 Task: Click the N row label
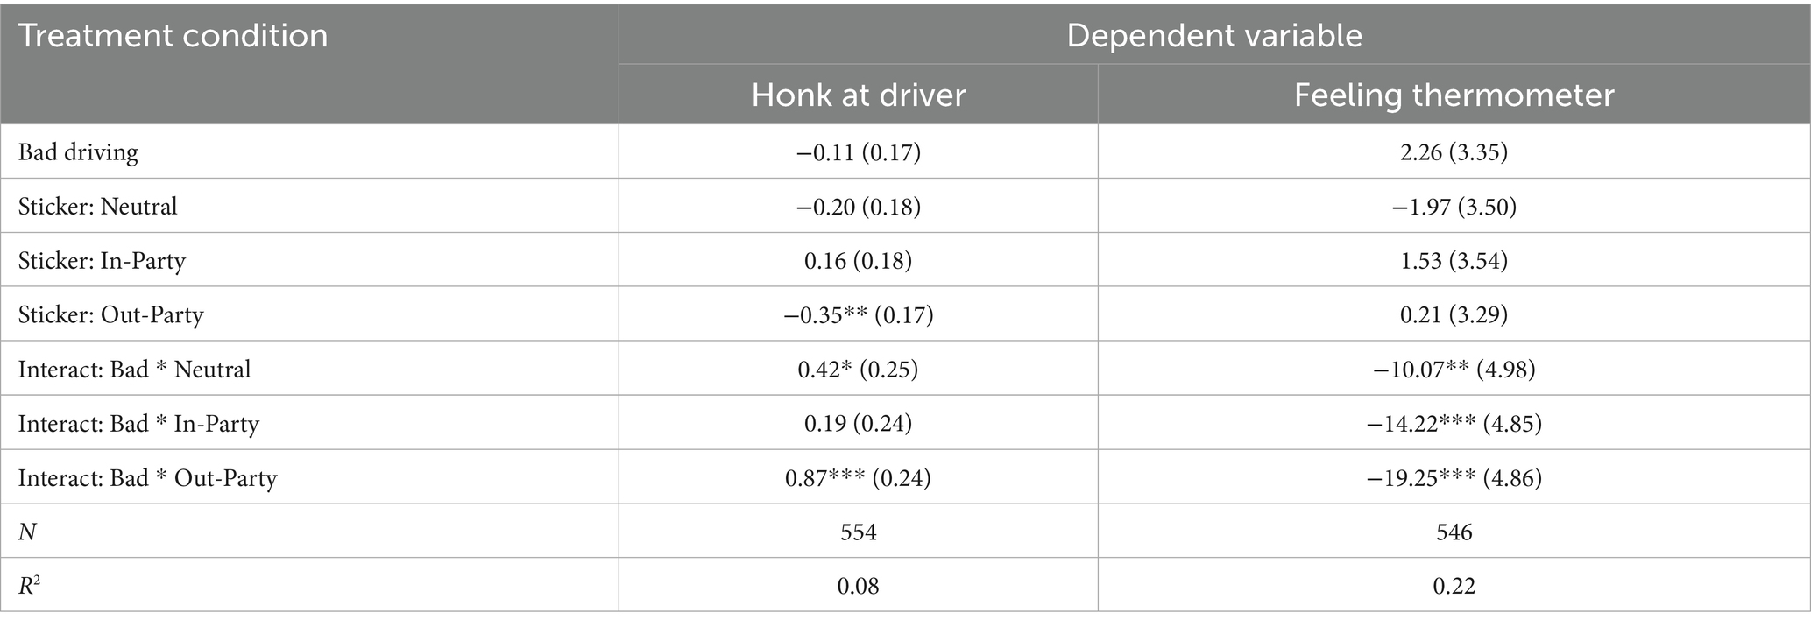coord(27,532)
